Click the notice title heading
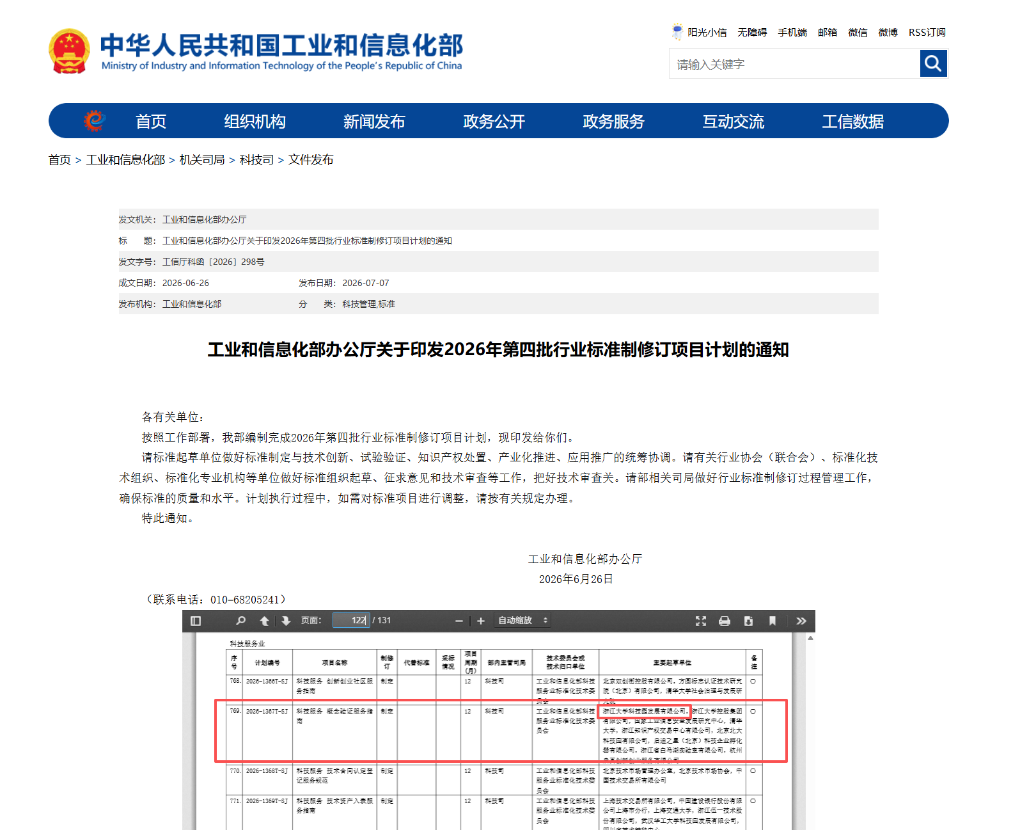The height and width of the screenshot is (830, 1036). (x=498, y=349)
